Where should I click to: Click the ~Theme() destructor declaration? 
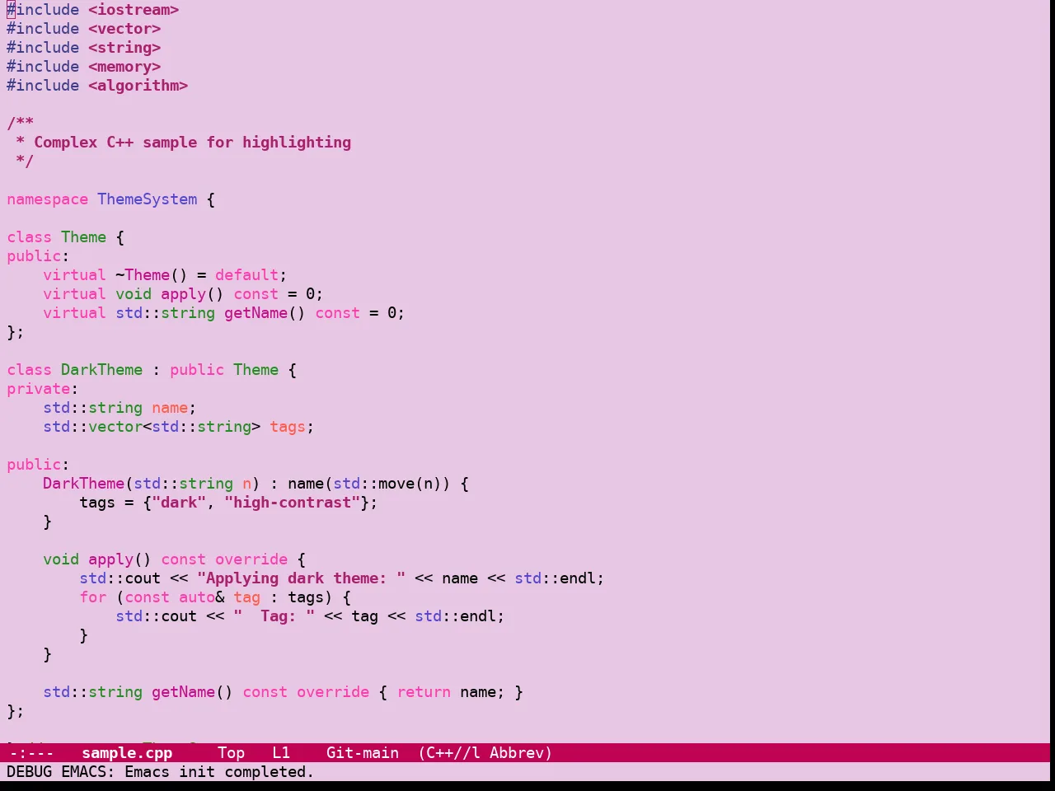click(152, 275)
